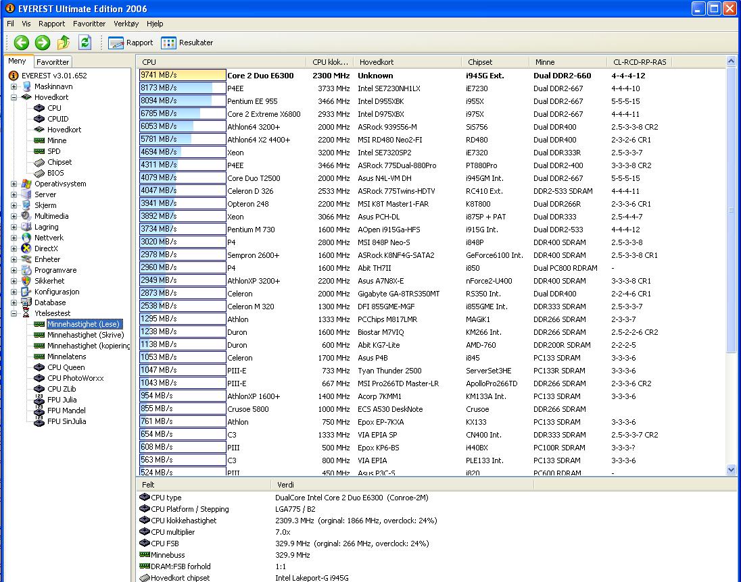Open the CPU PhotoWorxx benchmark item

75,379
